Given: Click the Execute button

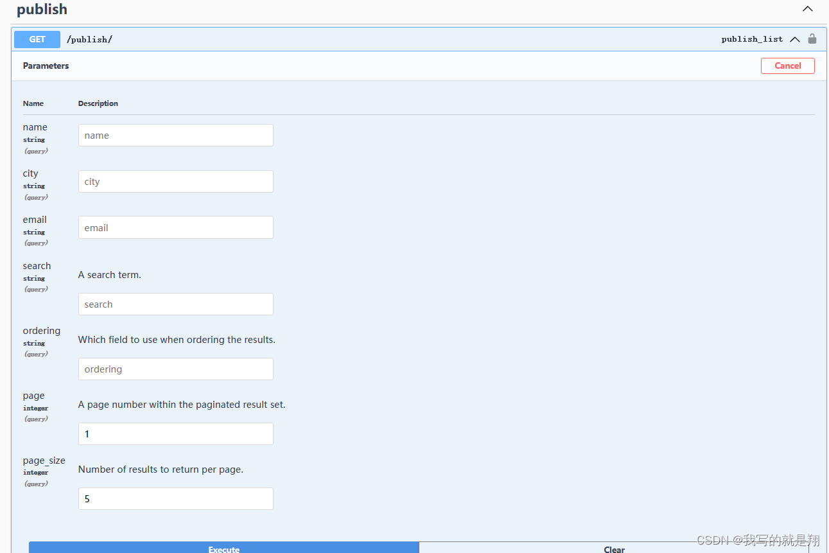Looking at the screenshot, I should point(224,548).
